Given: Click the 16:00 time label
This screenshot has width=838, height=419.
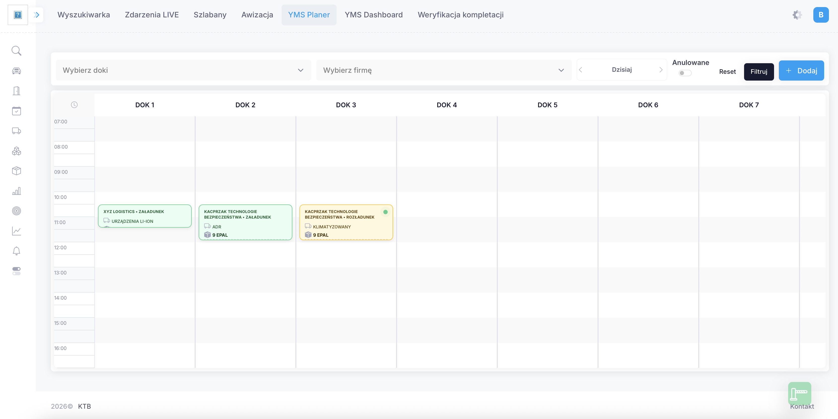Looking at the screenshot, I should tap(60, 348).
